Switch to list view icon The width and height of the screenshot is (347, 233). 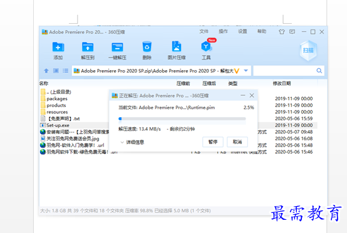point(66,71)
